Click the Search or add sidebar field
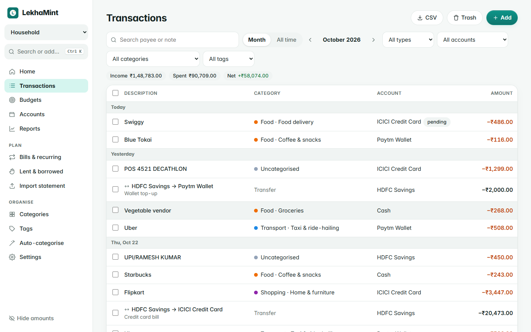The width and height of the screenshot is (531, 332). point(46,52)
